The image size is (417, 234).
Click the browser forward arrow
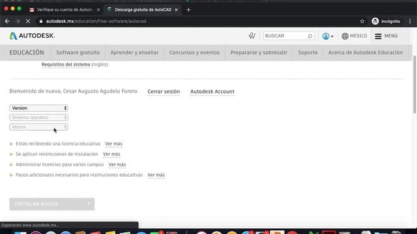(x=18, y=21)
